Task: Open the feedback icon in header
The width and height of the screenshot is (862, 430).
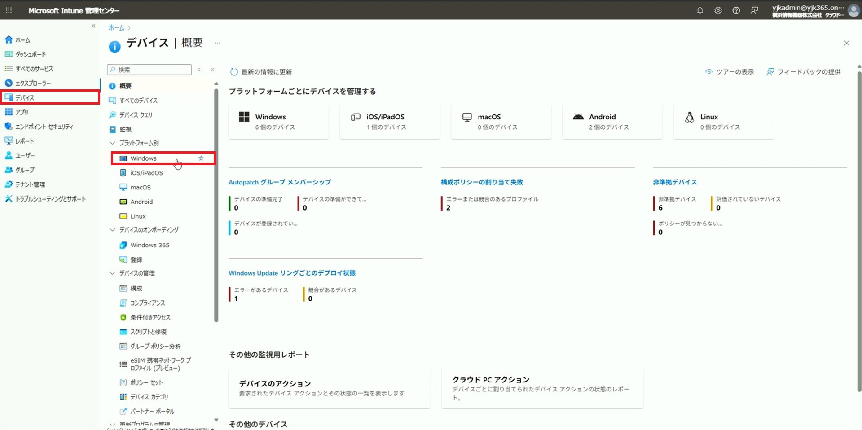Action: [754, 10]
